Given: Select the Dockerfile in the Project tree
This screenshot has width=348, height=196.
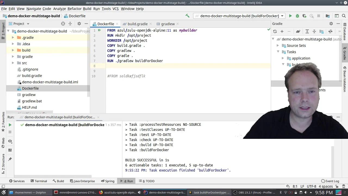Looking at the screenshot, I should click(30, 88).
